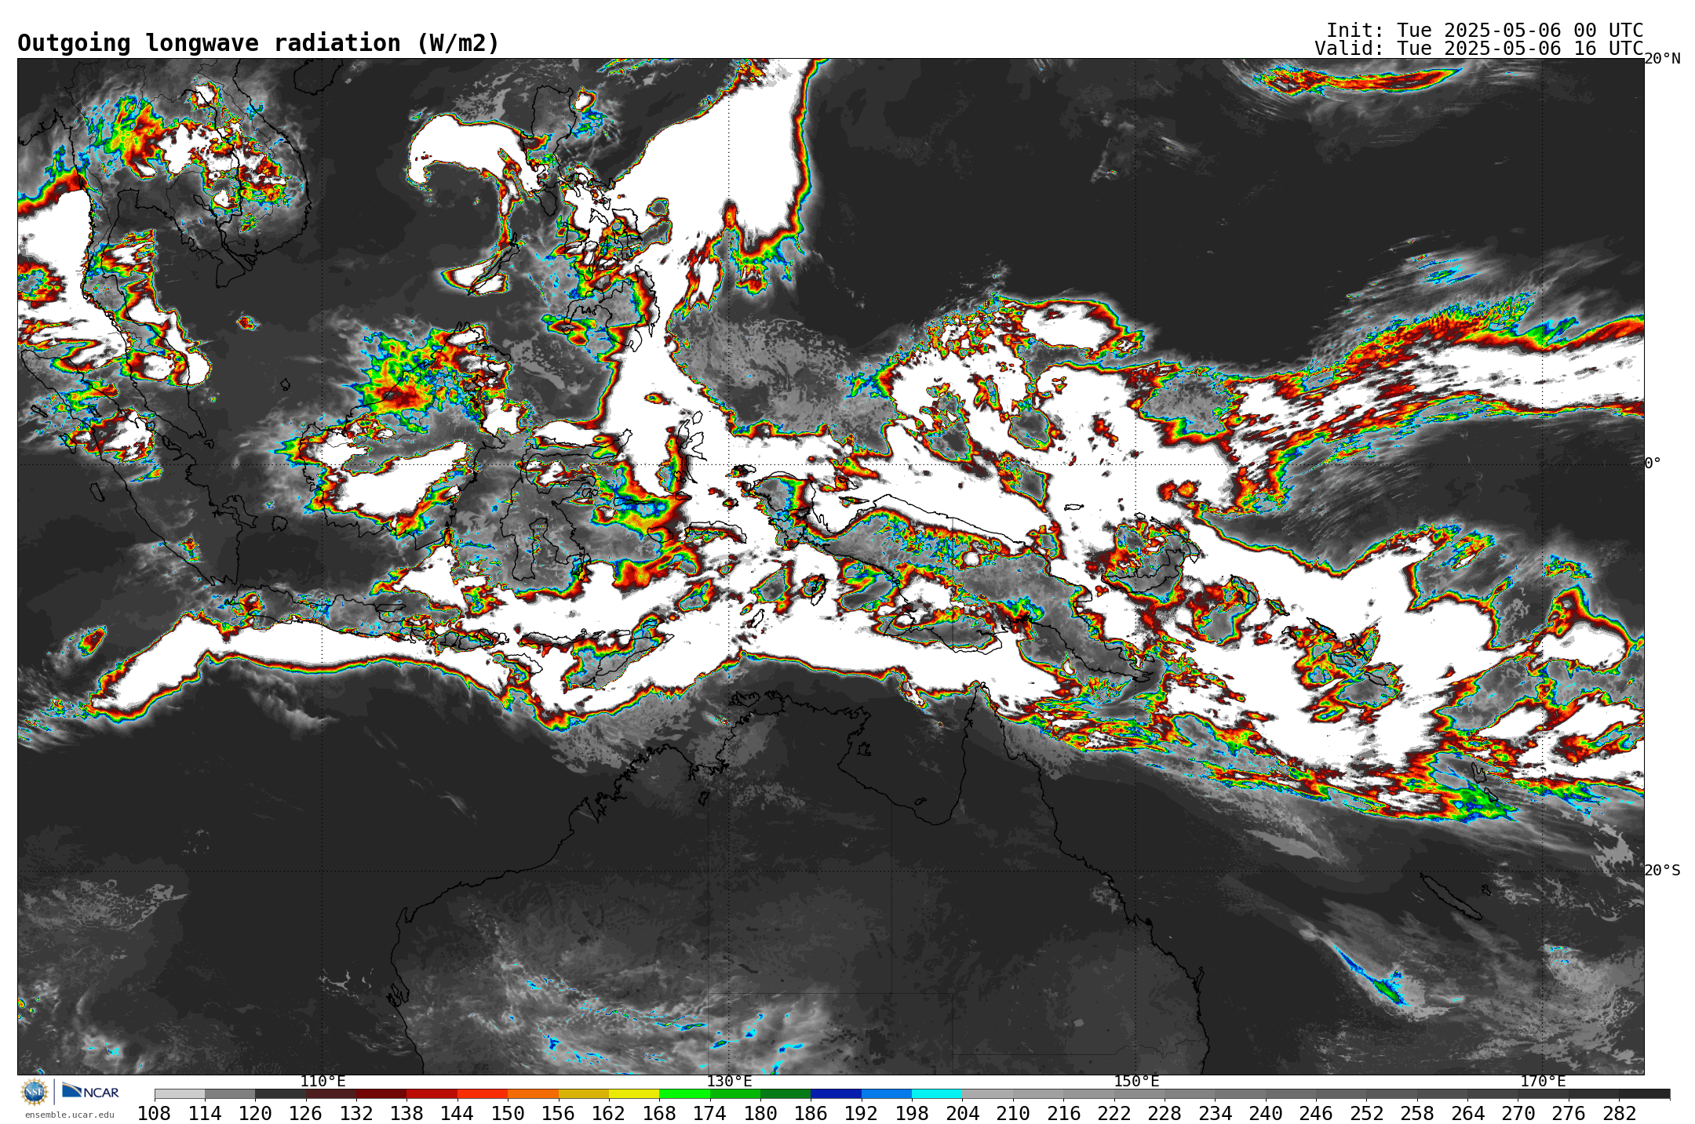Click the colorbar value 114
This screenshot has width=1695, height=1124.
(x=205, y=1114)
